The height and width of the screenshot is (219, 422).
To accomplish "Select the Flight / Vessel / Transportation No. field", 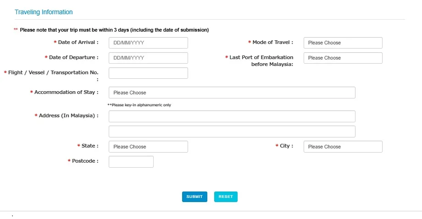I will click(148, 73).
